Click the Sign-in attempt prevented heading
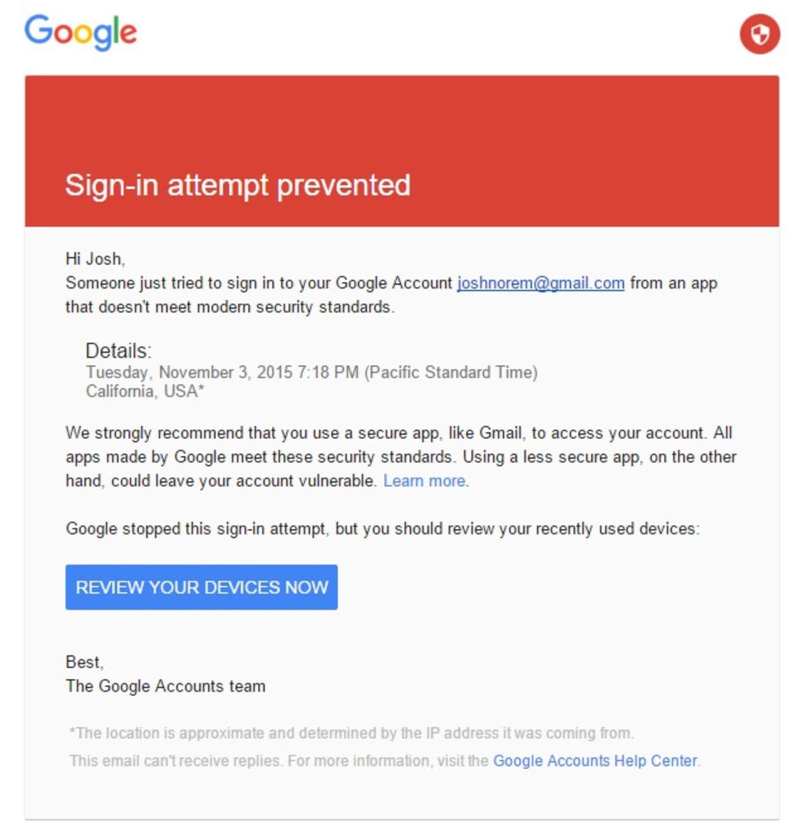The width and height of the screenshot is (803, 833). [x=237, y=186]
